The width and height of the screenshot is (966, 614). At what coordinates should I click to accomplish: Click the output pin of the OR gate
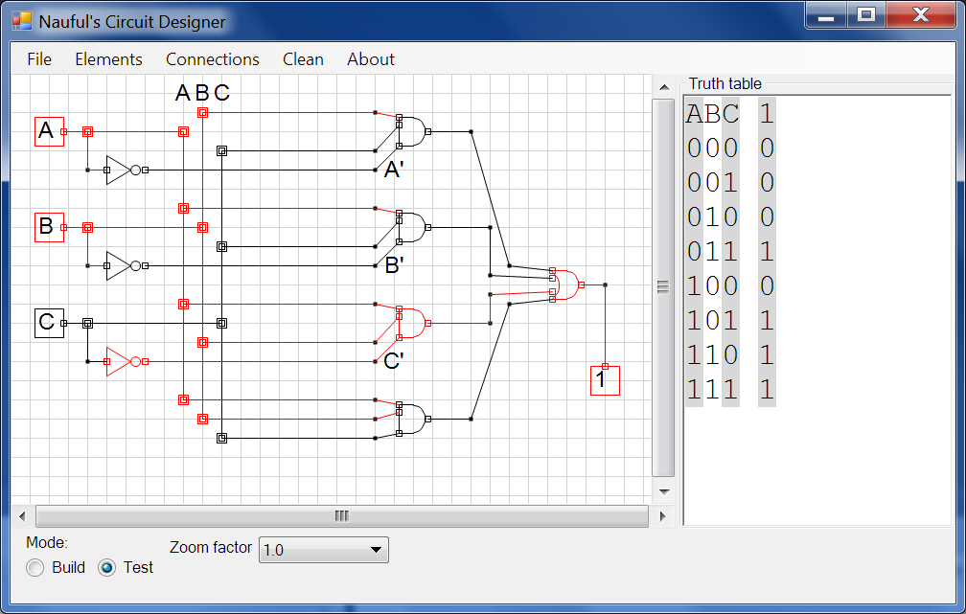tap(581, 285)
